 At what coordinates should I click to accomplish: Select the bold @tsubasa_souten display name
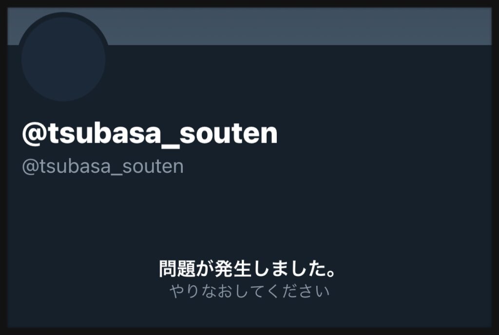click(x=150, y=134)
